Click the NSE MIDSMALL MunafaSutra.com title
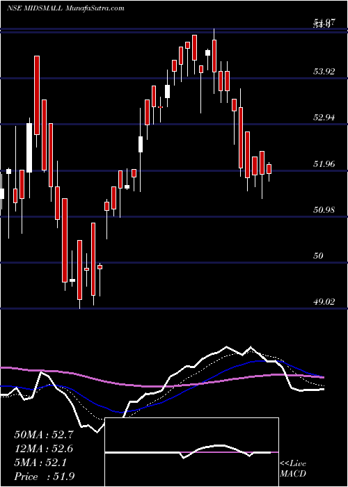348x487 pixels. pos(66,8)
